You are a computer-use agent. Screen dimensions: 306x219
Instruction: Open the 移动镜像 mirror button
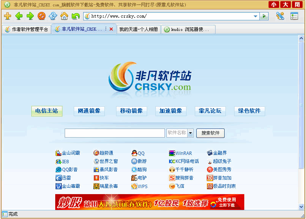[x=131, y=111]
